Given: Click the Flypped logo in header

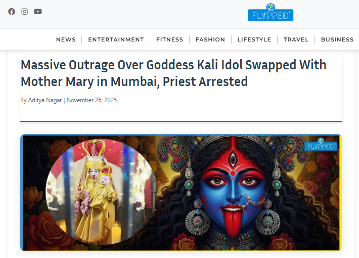Looking at the screenshot, I should coord(271,12).
